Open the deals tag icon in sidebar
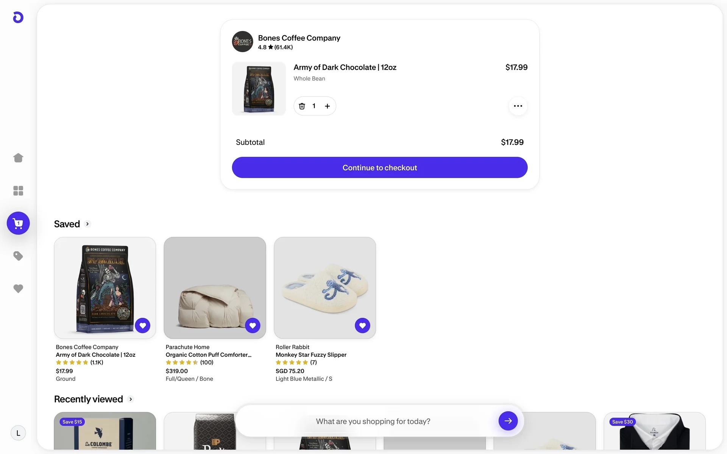727x454 pixels. pyautogui.click(x=18, y=256)
